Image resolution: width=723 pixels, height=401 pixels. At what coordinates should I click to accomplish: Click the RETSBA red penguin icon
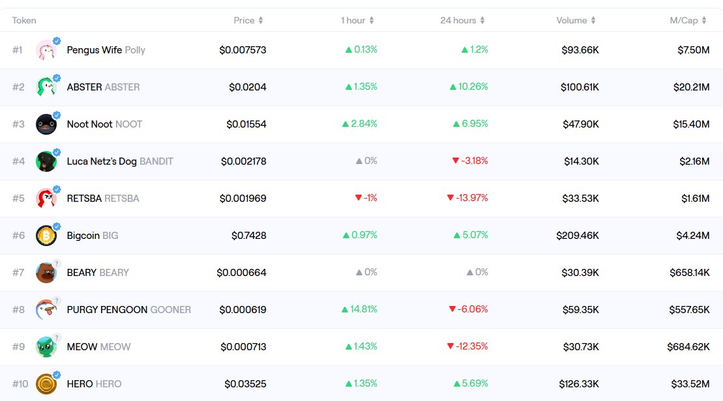(46, 199)
